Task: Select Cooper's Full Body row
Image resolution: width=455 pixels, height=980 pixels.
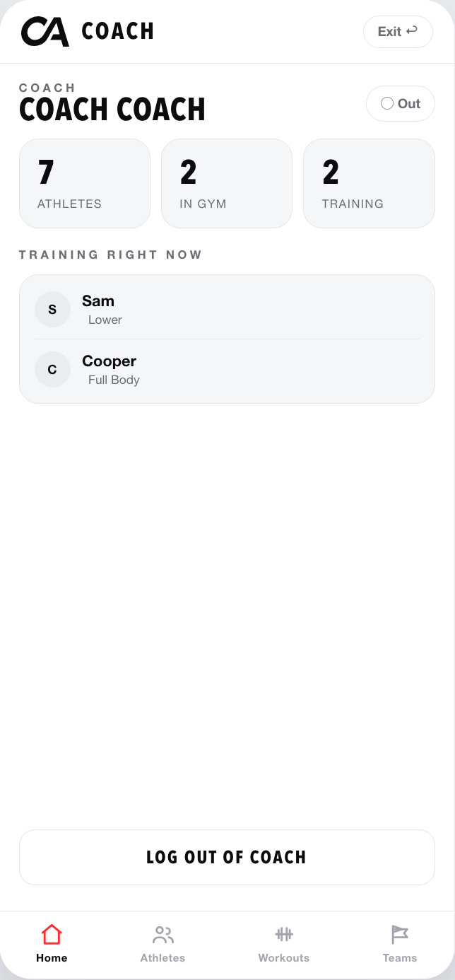Action: [227, 369]
